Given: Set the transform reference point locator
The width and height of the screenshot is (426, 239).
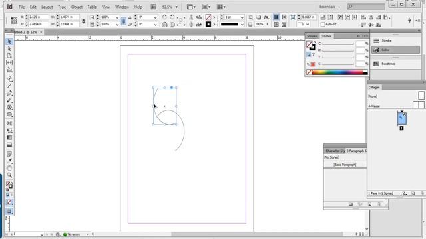Looking at the screenshot, I should click(14, 21).
